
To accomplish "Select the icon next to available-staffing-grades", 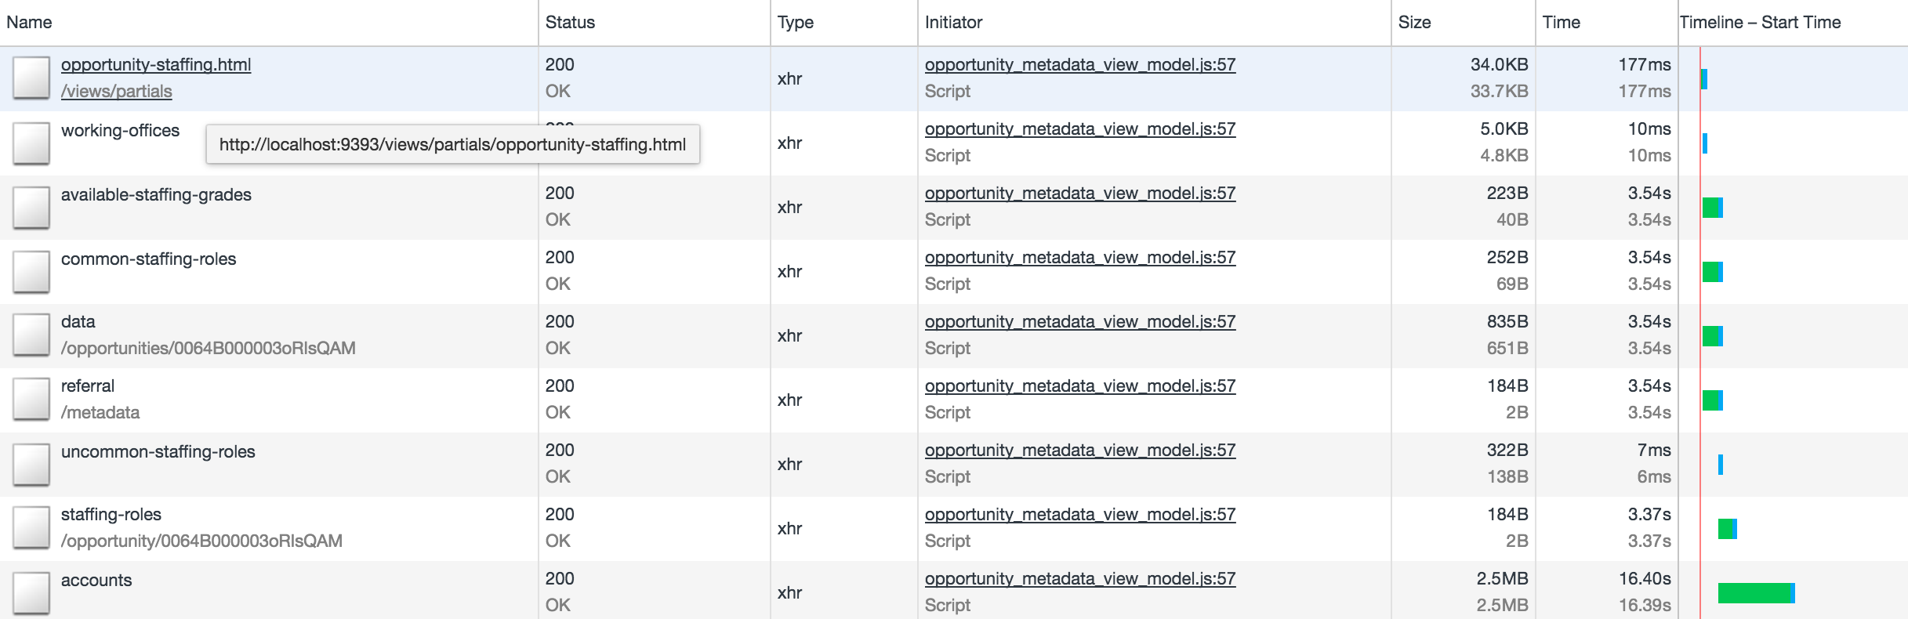I will pos(31,207).
